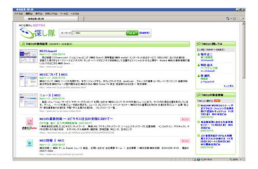Open the techrep/ja/journal URL
The height and width of the screenshot is (169, 258).
[61, 154]
